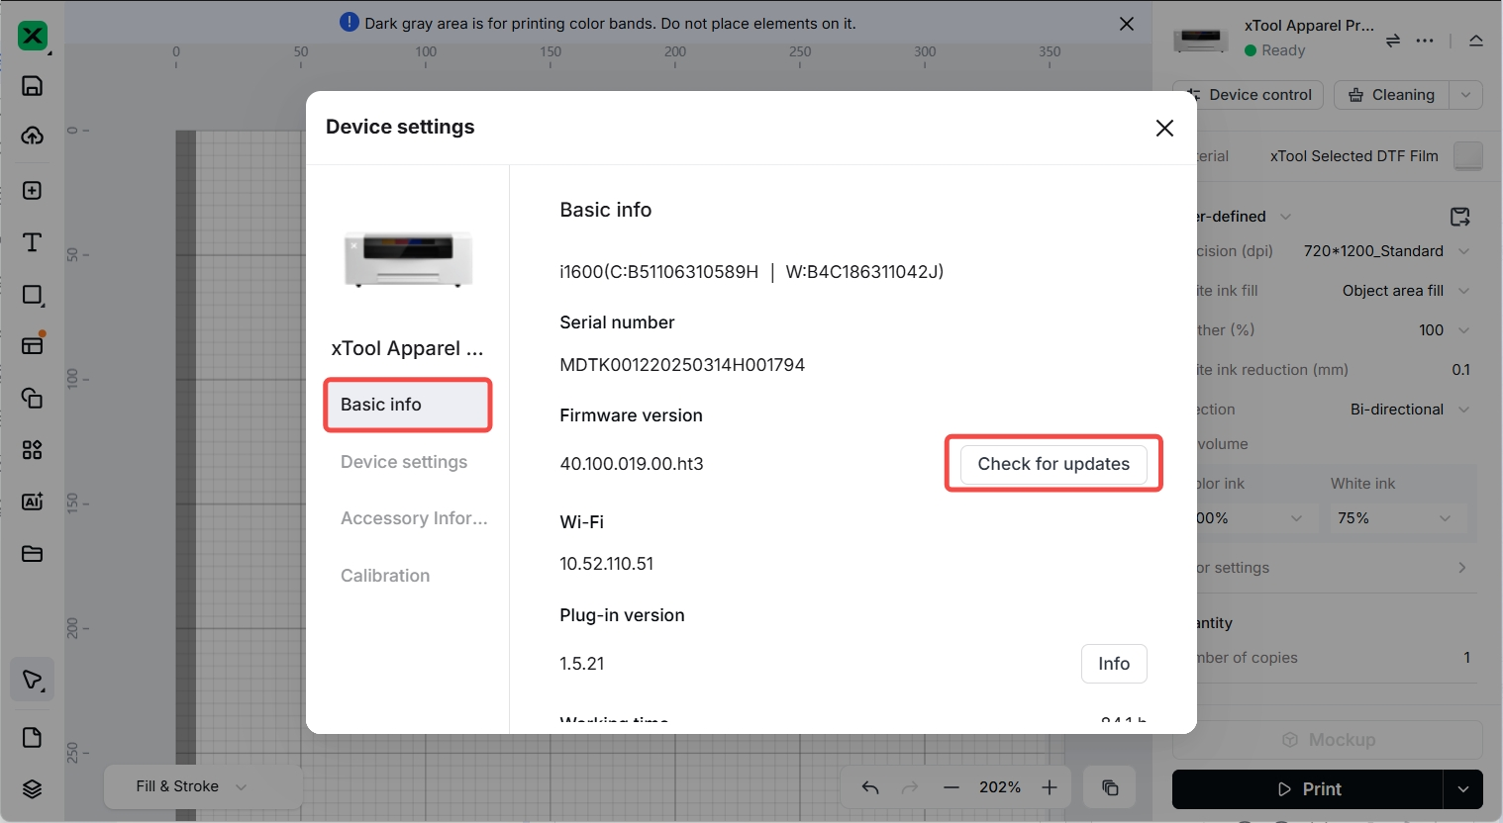Click the undo arrow icon
Image resolution: width=1503 pixels, height=823 pixels.
[x=870, y=787]
